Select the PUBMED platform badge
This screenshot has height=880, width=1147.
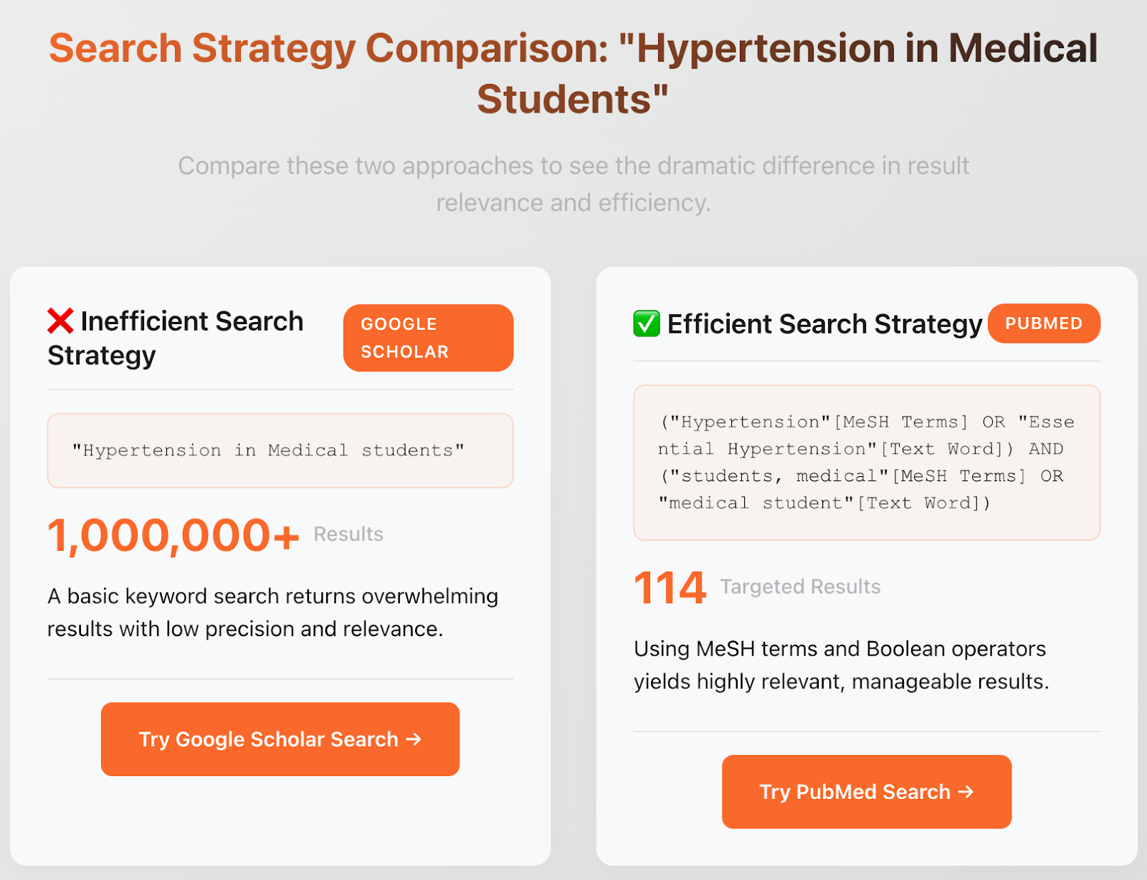(x=1044, y=323)
